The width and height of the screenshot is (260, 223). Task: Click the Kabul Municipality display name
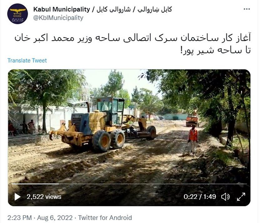click(62, 9)
